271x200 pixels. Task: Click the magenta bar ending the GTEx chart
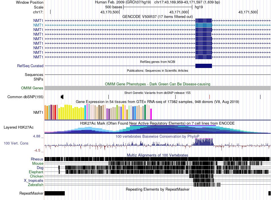(151, 114)
